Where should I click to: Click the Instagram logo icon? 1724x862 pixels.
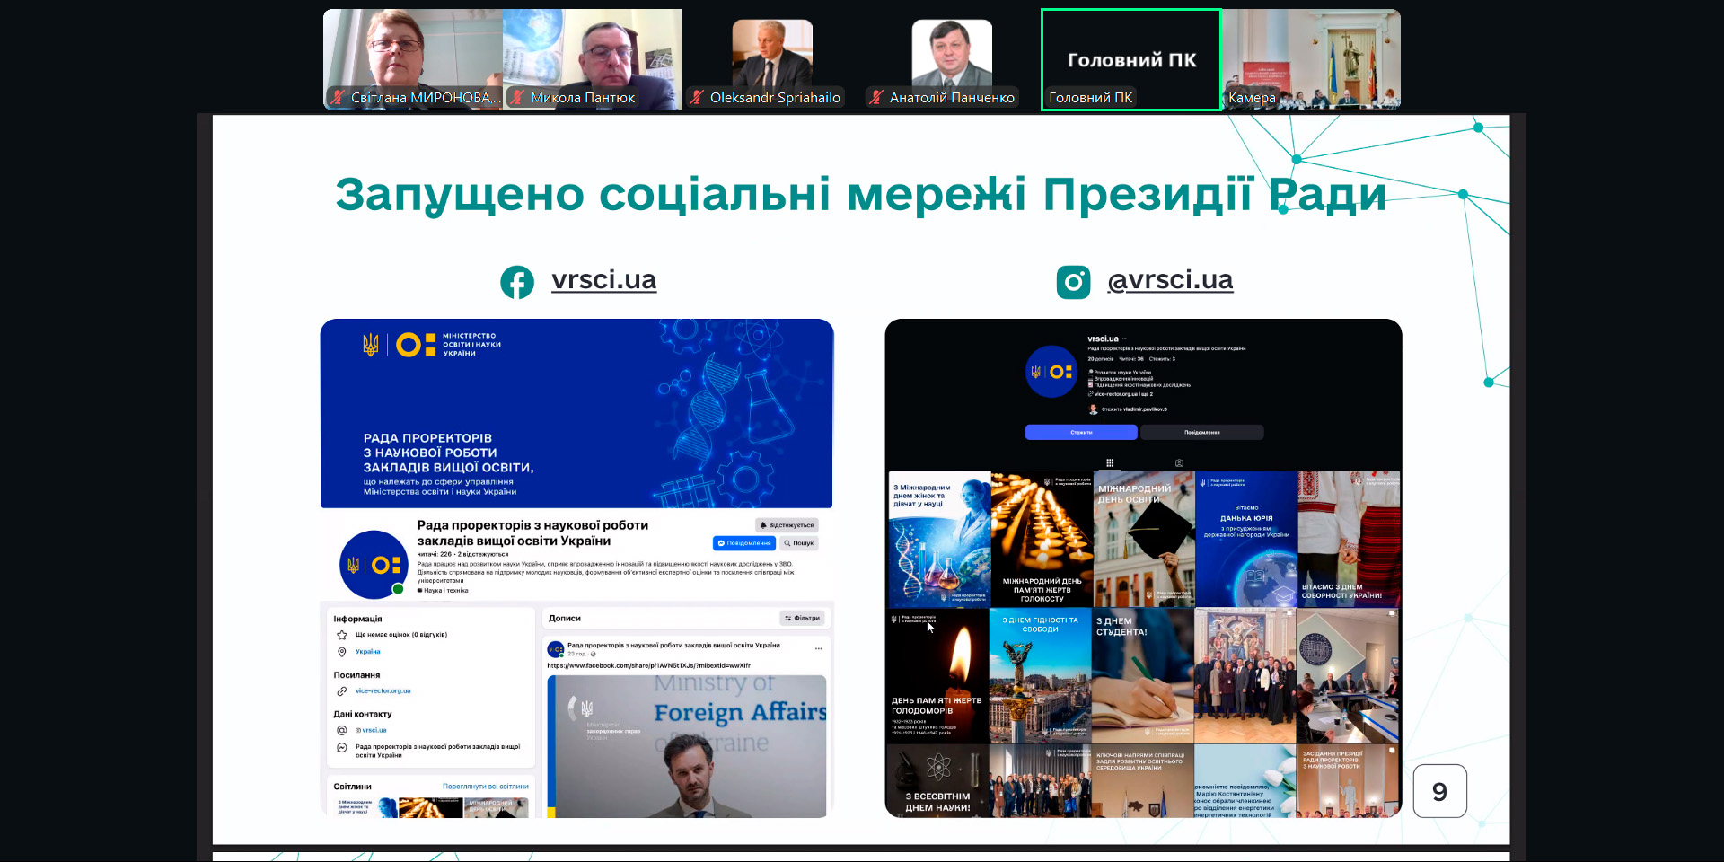[x=1073, y=282]
